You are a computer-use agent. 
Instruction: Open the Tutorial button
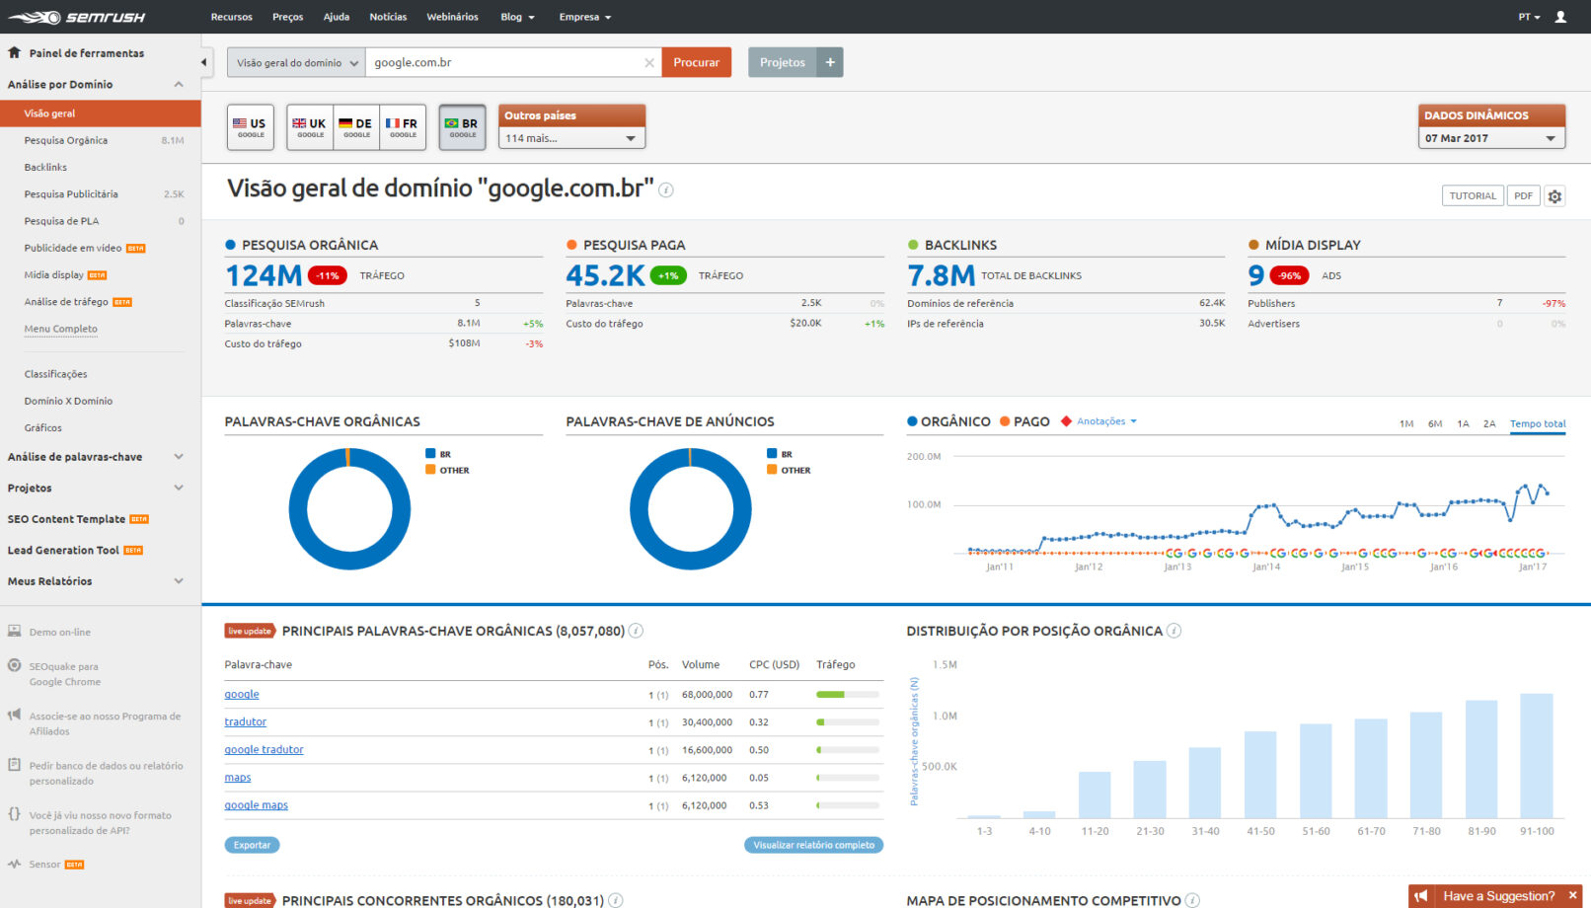click(1473, 195)
